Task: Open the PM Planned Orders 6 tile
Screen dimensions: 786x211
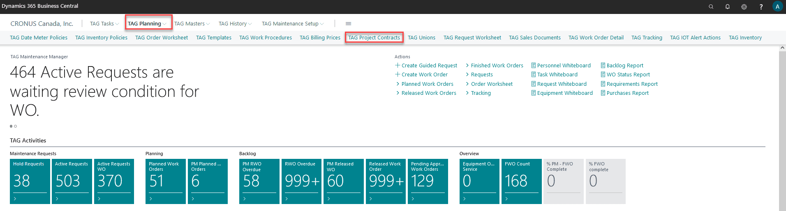Action: point(208,181)
